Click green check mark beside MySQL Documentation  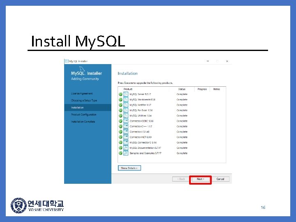point(120,148)
